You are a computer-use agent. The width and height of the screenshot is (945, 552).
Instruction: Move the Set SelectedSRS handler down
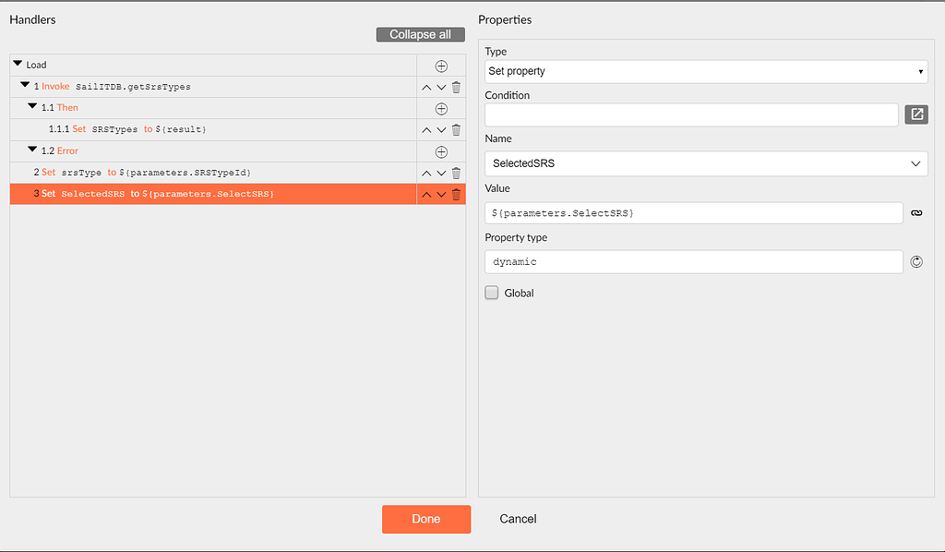tap(441, 194)
